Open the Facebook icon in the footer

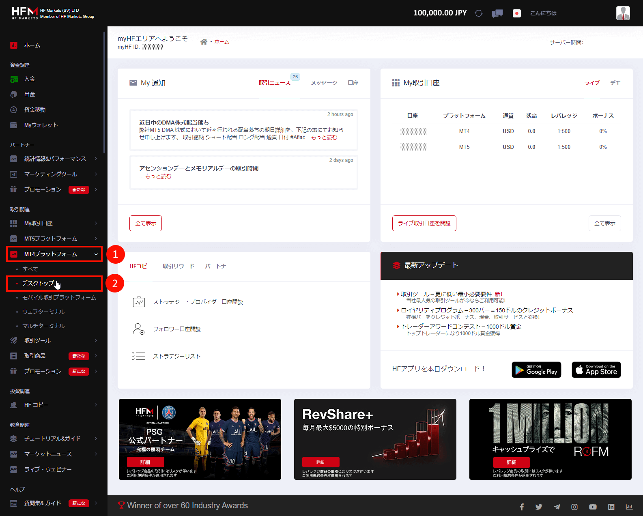522,507
